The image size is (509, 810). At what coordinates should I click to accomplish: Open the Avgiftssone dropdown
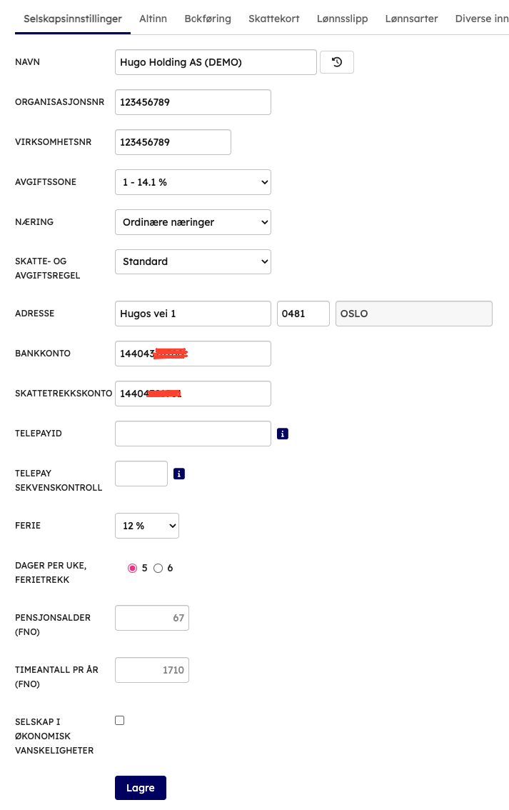(x=193, y=182)
